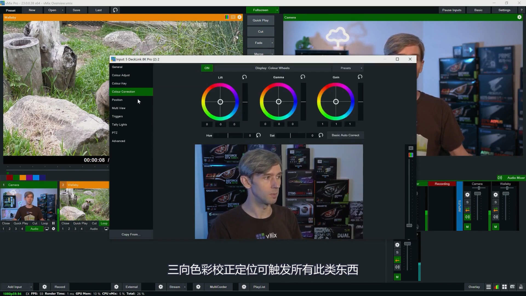Open colour bars icon on Wallaby title bar
Viewport: 526px width, 296px height.
(226, 17)
